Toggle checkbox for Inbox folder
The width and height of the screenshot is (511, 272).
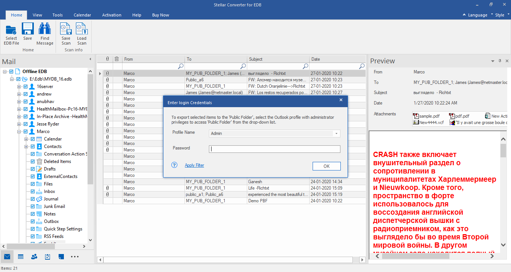(x=33, y=191)
